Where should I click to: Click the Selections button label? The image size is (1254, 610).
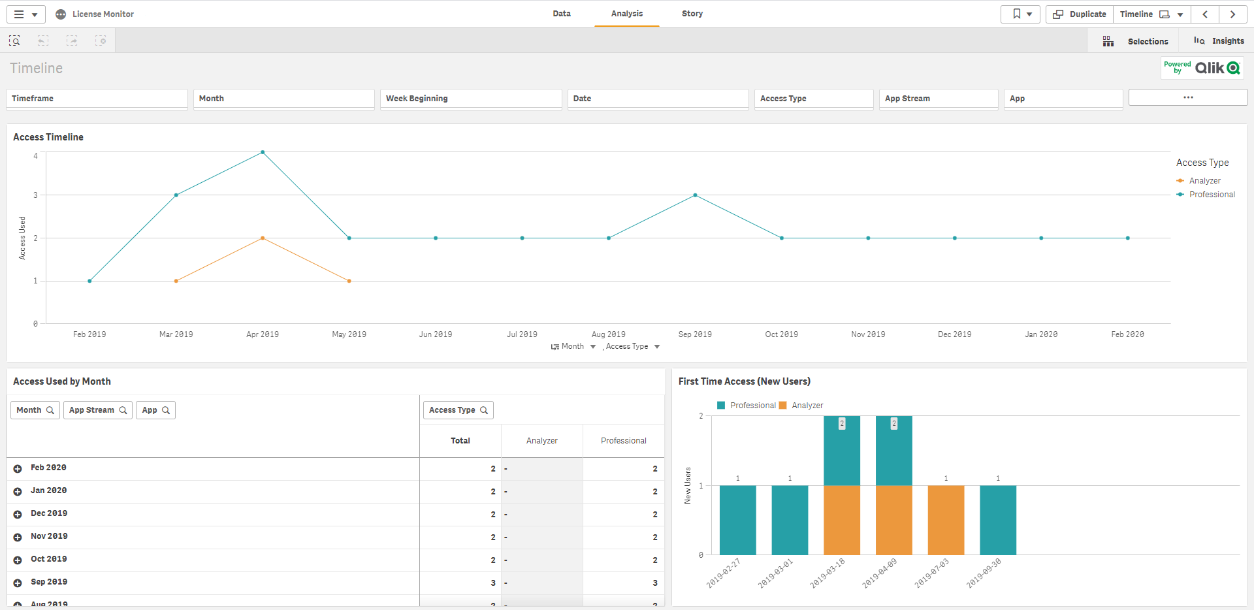[1148, 41]
